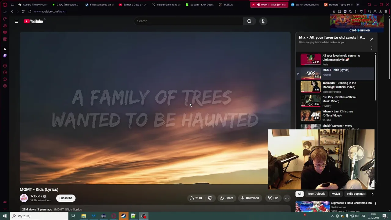Switch to Absurd Trolley Problems tab

coord(33,5)
